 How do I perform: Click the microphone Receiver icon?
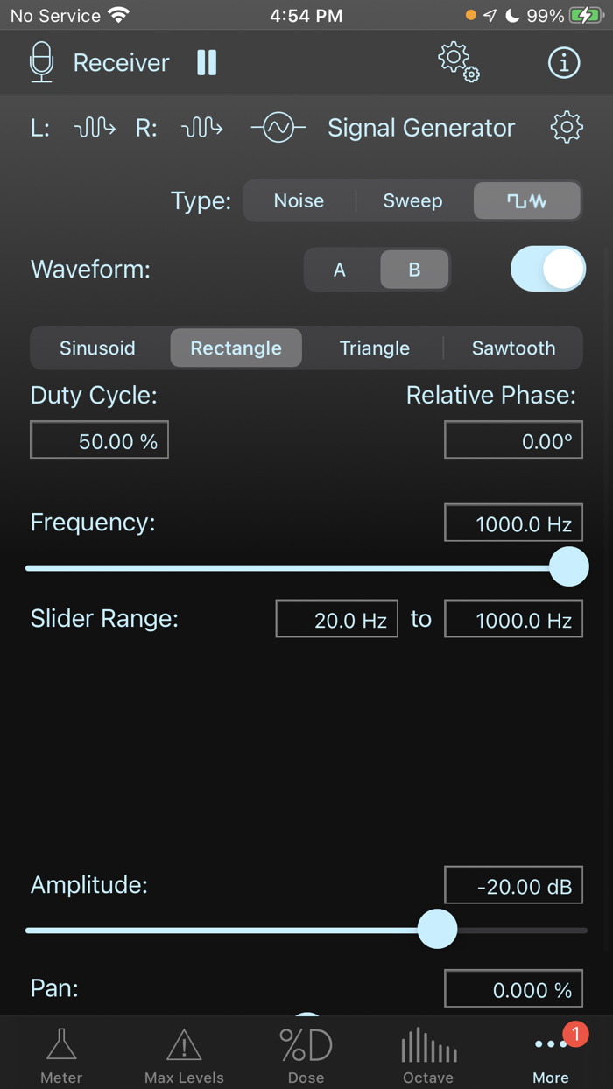[41, 61]
